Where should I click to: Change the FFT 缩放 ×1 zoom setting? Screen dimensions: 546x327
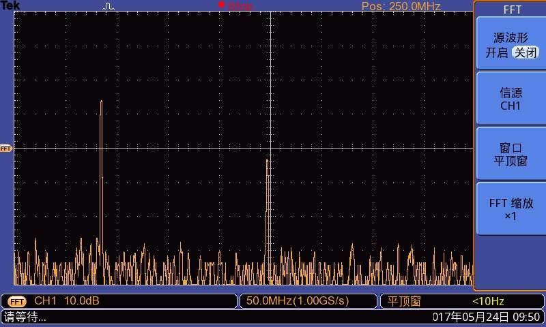[x=511, y=209]
